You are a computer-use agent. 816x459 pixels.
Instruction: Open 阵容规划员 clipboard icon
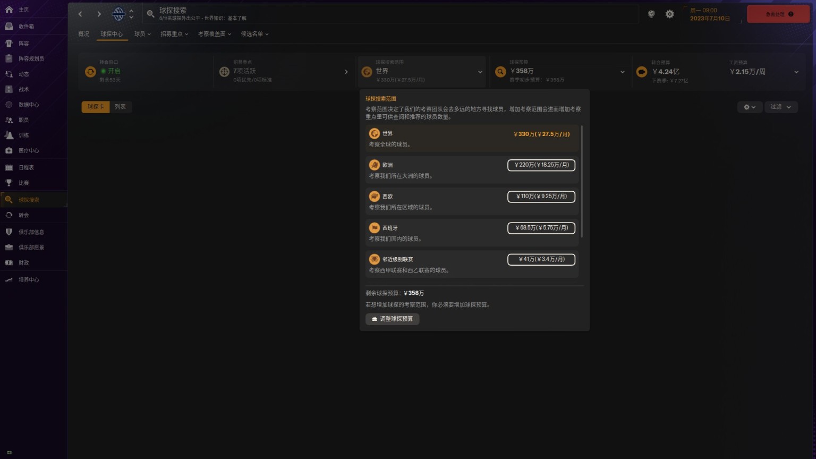[8, 58]
